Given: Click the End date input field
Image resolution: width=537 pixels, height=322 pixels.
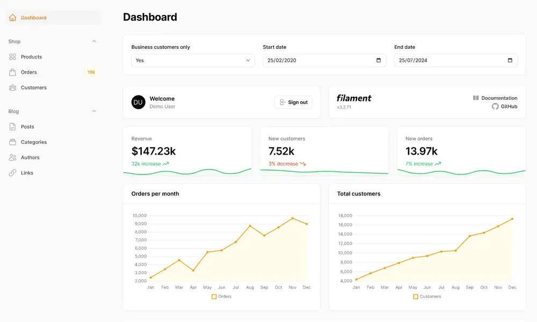Looking at the screenshot, I should (x=456, y=60).
